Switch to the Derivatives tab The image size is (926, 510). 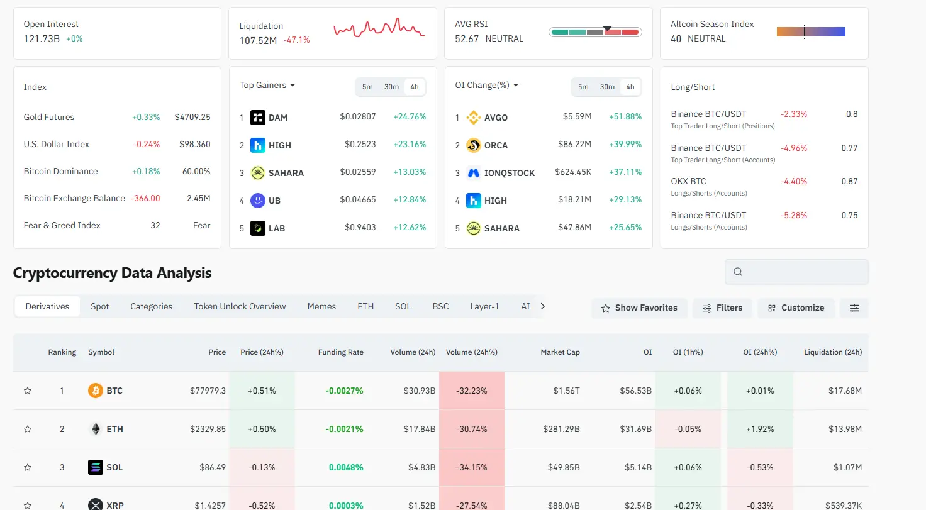pos(47,306)
